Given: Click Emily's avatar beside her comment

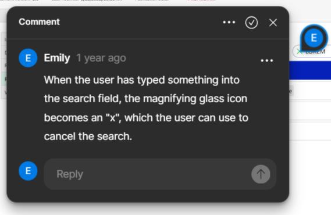Looking at the screenshot, I should click(x=28, y=58).
